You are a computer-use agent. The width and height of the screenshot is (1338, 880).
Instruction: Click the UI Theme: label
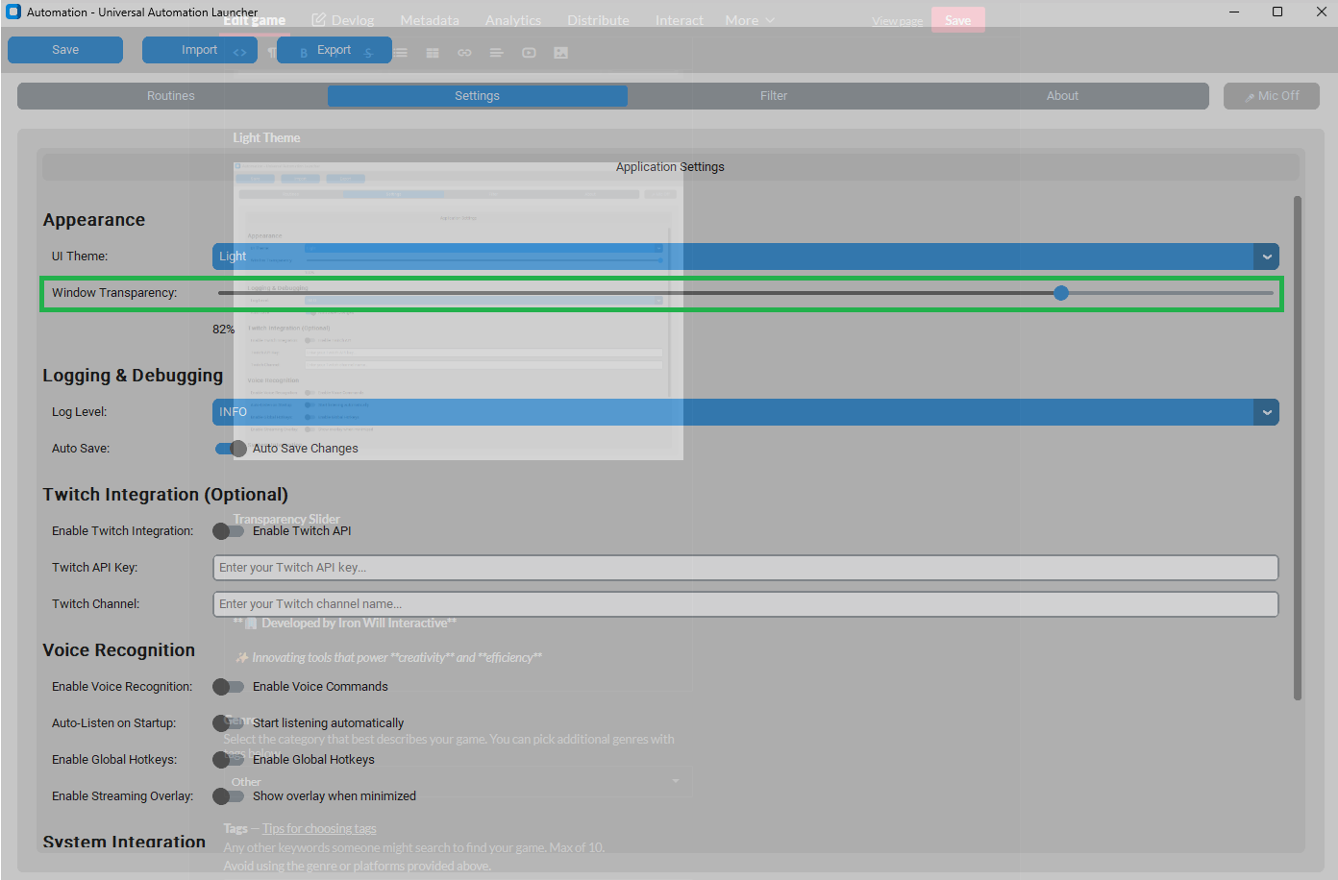80,257
